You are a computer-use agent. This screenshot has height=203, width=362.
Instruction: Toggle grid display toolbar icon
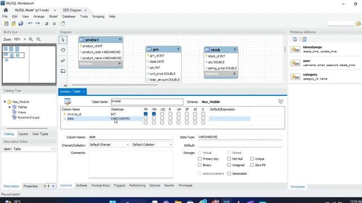tap(46, 24)
